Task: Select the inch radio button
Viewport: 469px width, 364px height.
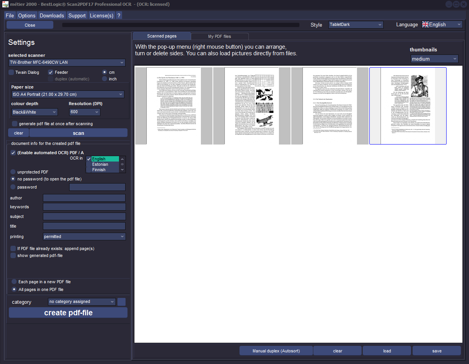Action: [104, 79]
